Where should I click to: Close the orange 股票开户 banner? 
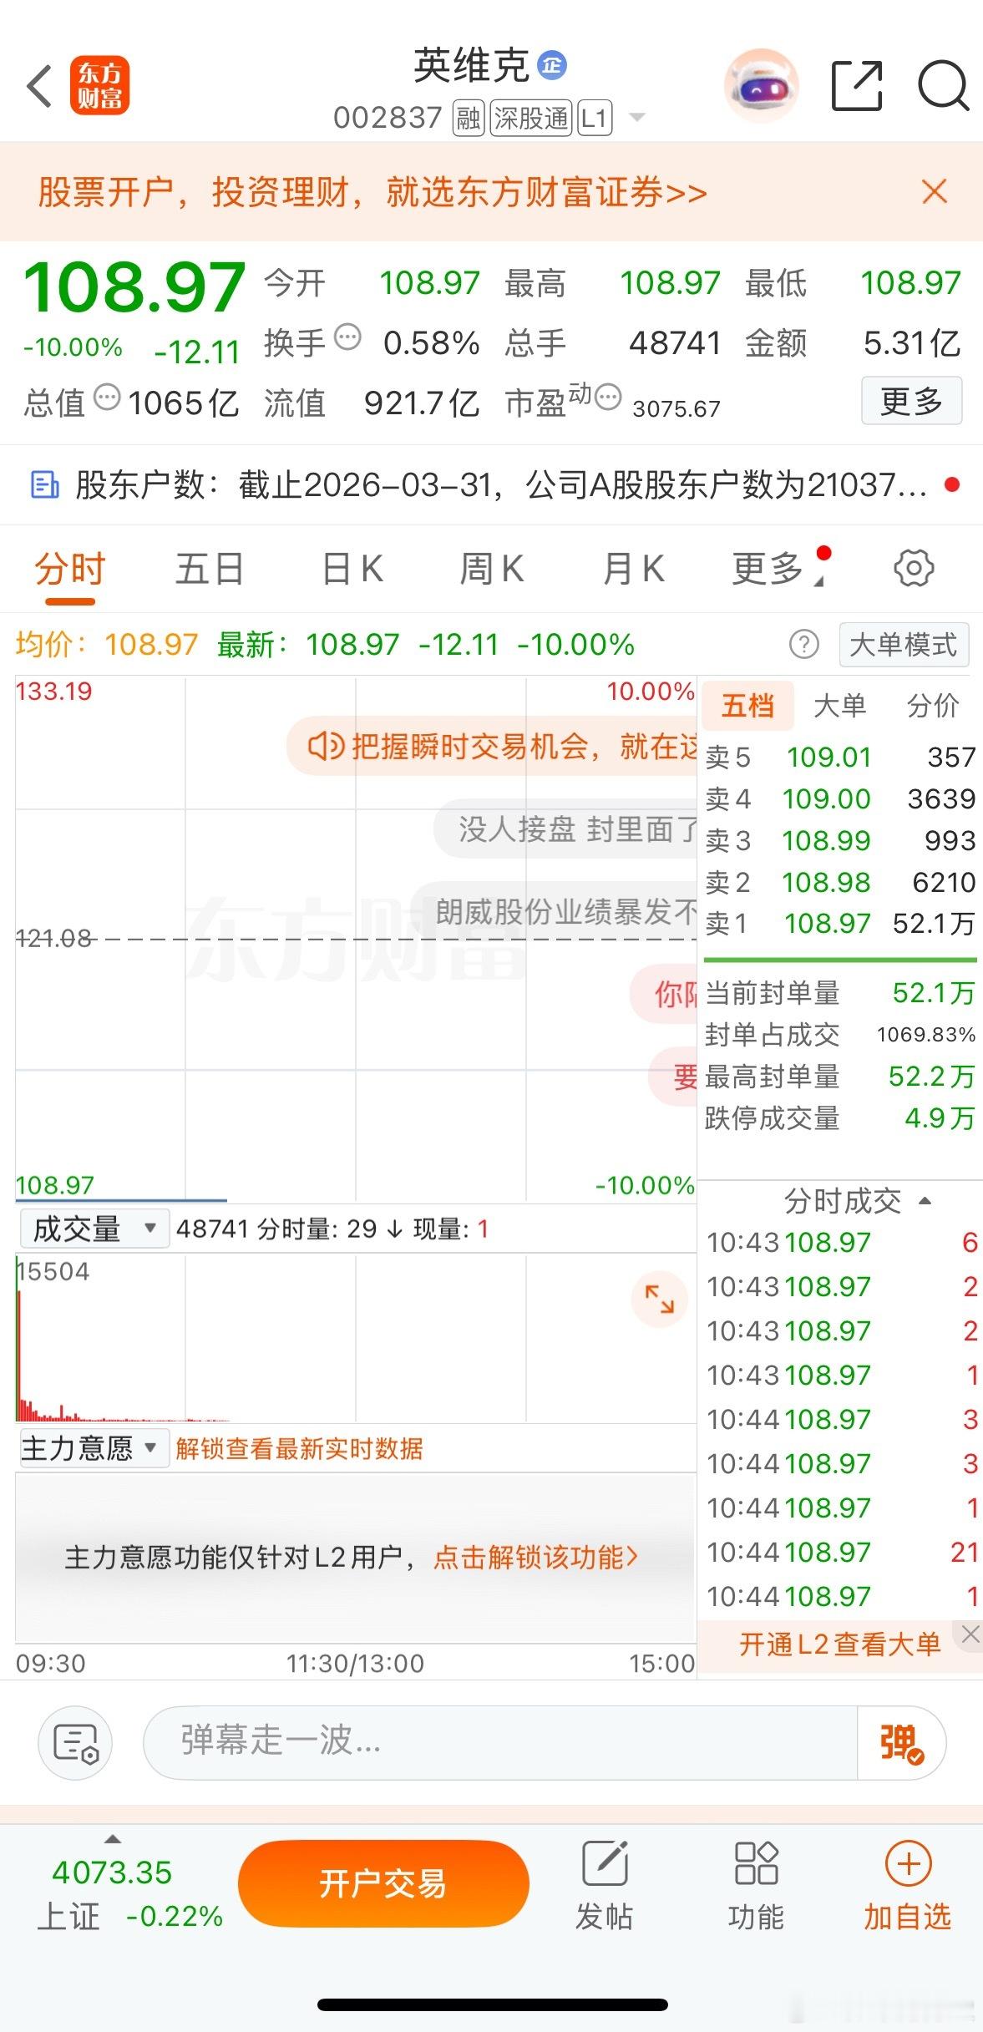935,191
